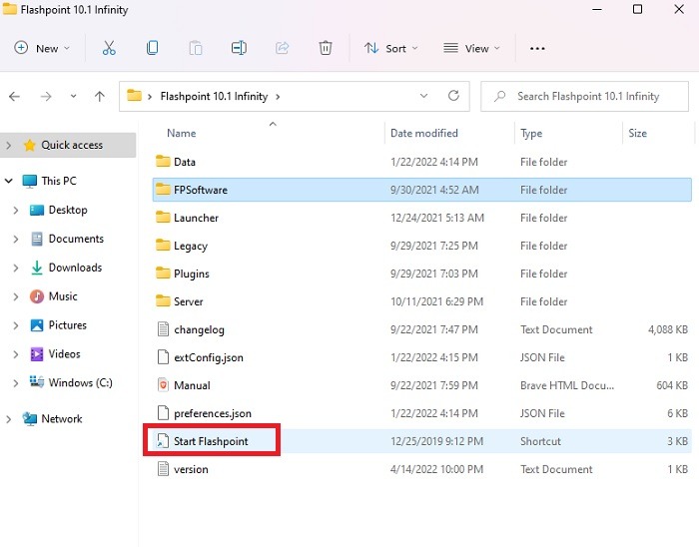The height and width of the screenshot is (547, 699).
Task: Click the Delete trash icon
Action: [326, 48]
